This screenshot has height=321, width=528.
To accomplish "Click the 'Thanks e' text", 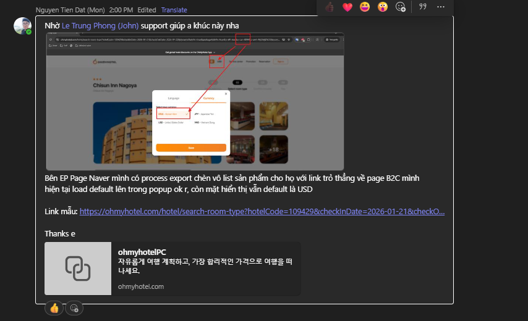I will click(x=60, y=233).
